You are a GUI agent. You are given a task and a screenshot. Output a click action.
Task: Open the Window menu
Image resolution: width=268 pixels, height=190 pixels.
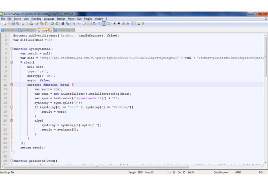click(x=99, y=19)
